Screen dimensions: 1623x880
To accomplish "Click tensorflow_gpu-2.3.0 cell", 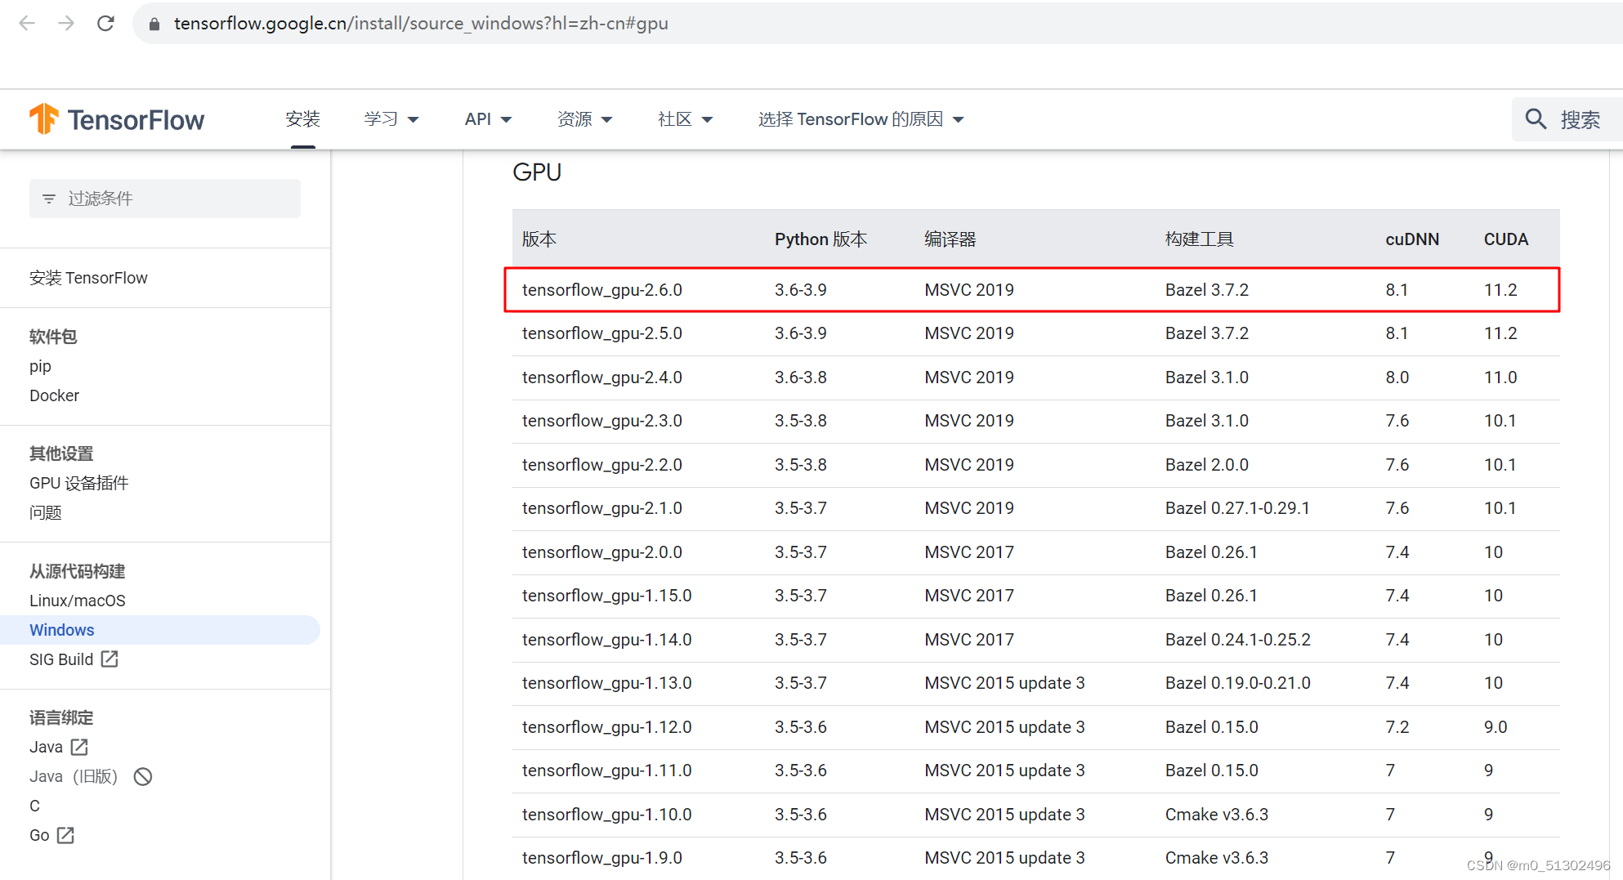I will point(601,421).
